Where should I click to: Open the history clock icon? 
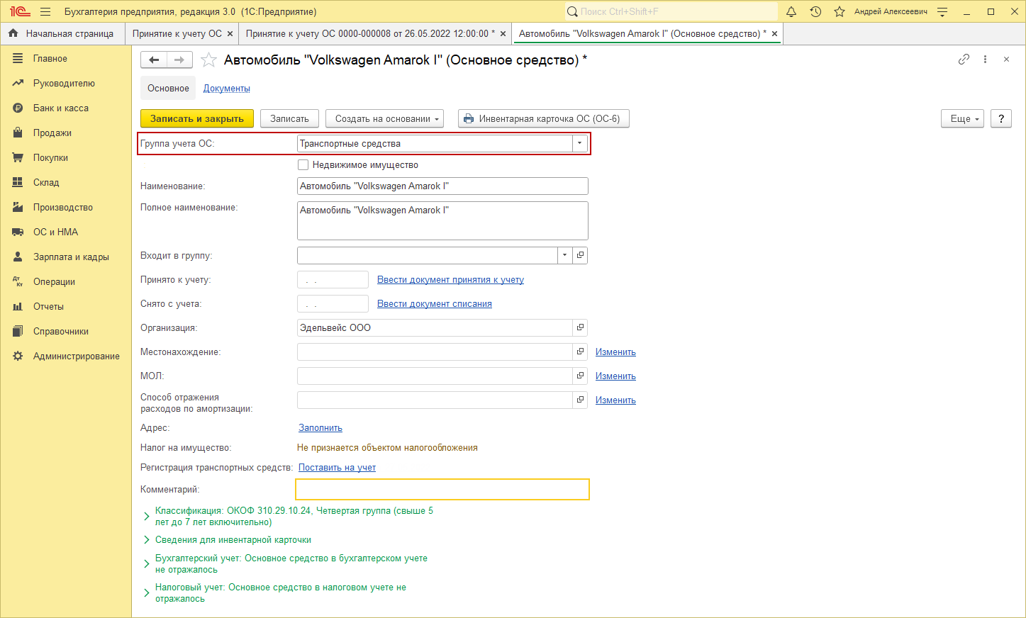tap(815, 11)
